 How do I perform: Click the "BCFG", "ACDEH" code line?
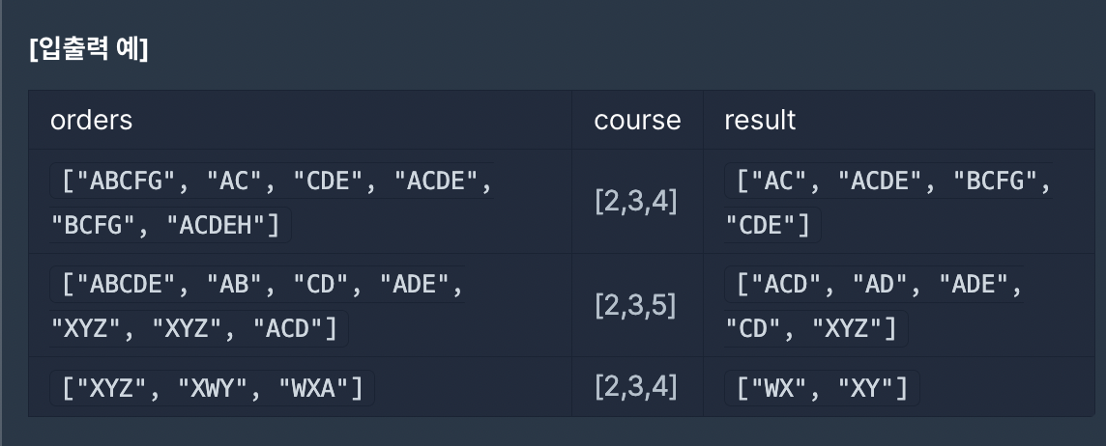tap(169, 226)
